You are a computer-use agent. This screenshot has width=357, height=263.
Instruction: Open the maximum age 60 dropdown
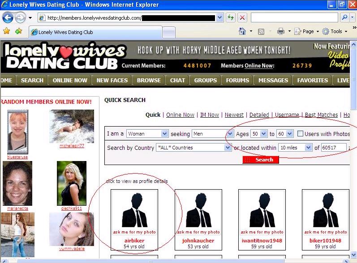click(x=285, y=134)
